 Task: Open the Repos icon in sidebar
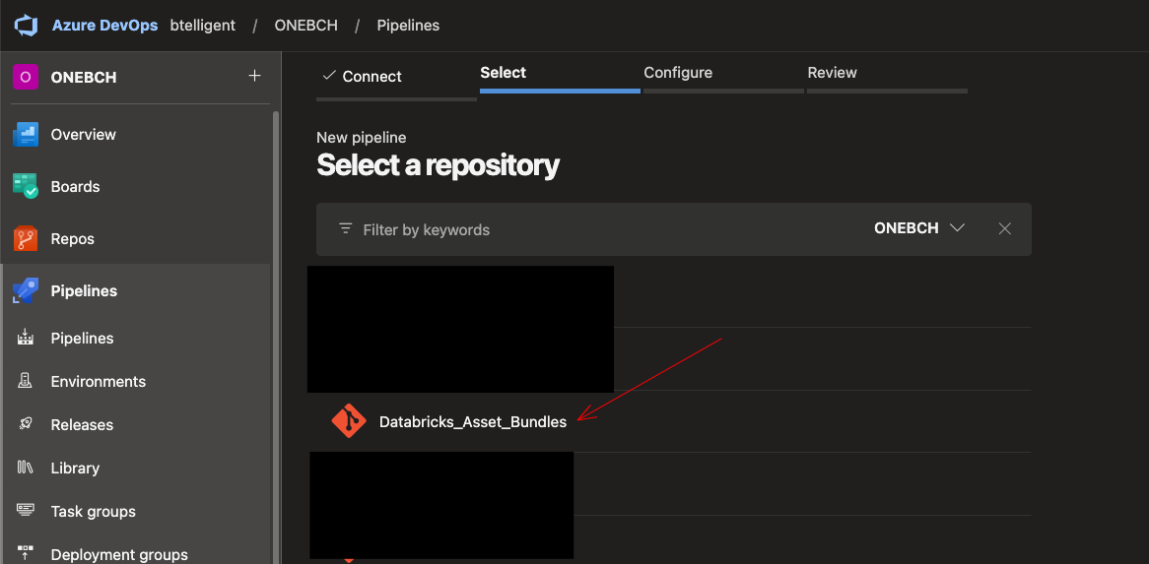click(x=26, y=239)
